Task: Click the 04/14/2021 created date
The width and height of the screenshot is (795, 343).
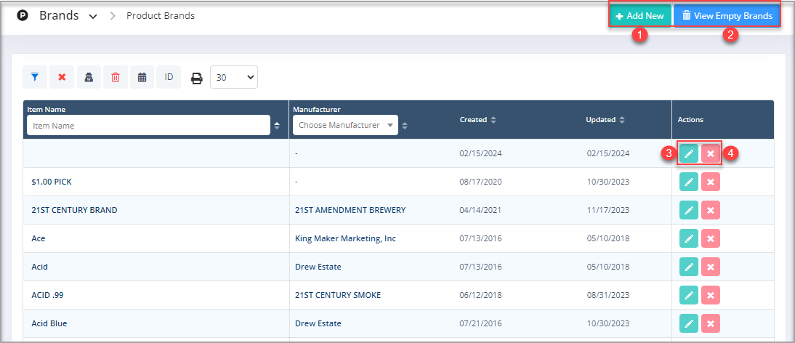Action: [x=480, y=210]
